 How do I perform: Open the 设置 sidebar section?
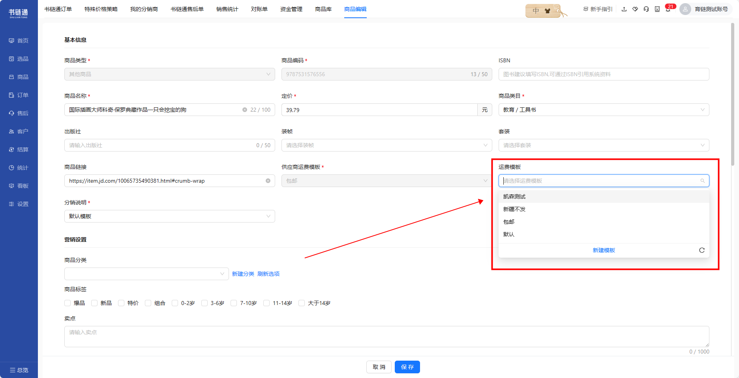pos(19,204)
